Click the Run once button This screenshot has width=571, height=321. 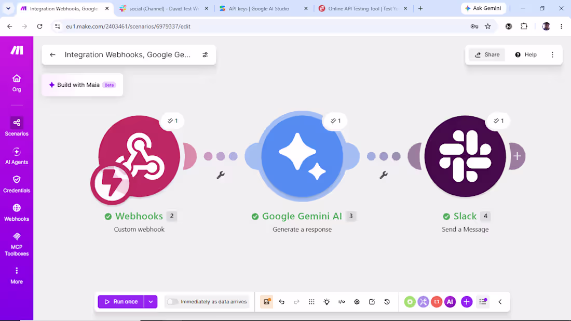coord(121,302)
